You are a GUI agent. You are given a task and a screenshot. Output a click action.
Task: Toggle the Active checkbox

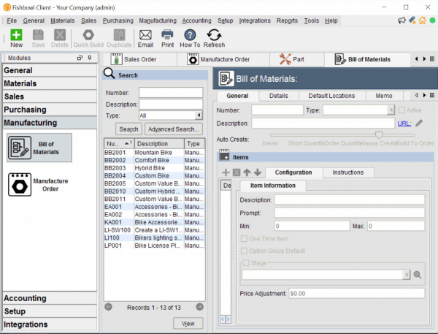point(401,110)
